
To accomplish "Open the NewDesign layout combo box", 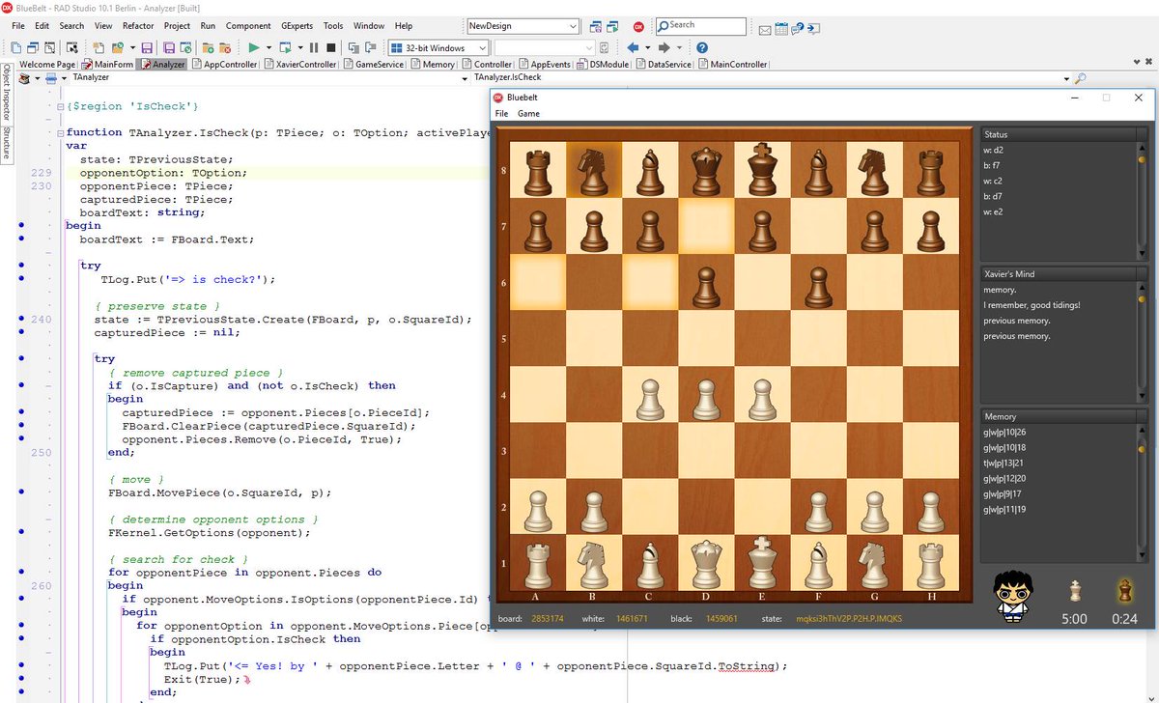I will (x=523, y=26).
